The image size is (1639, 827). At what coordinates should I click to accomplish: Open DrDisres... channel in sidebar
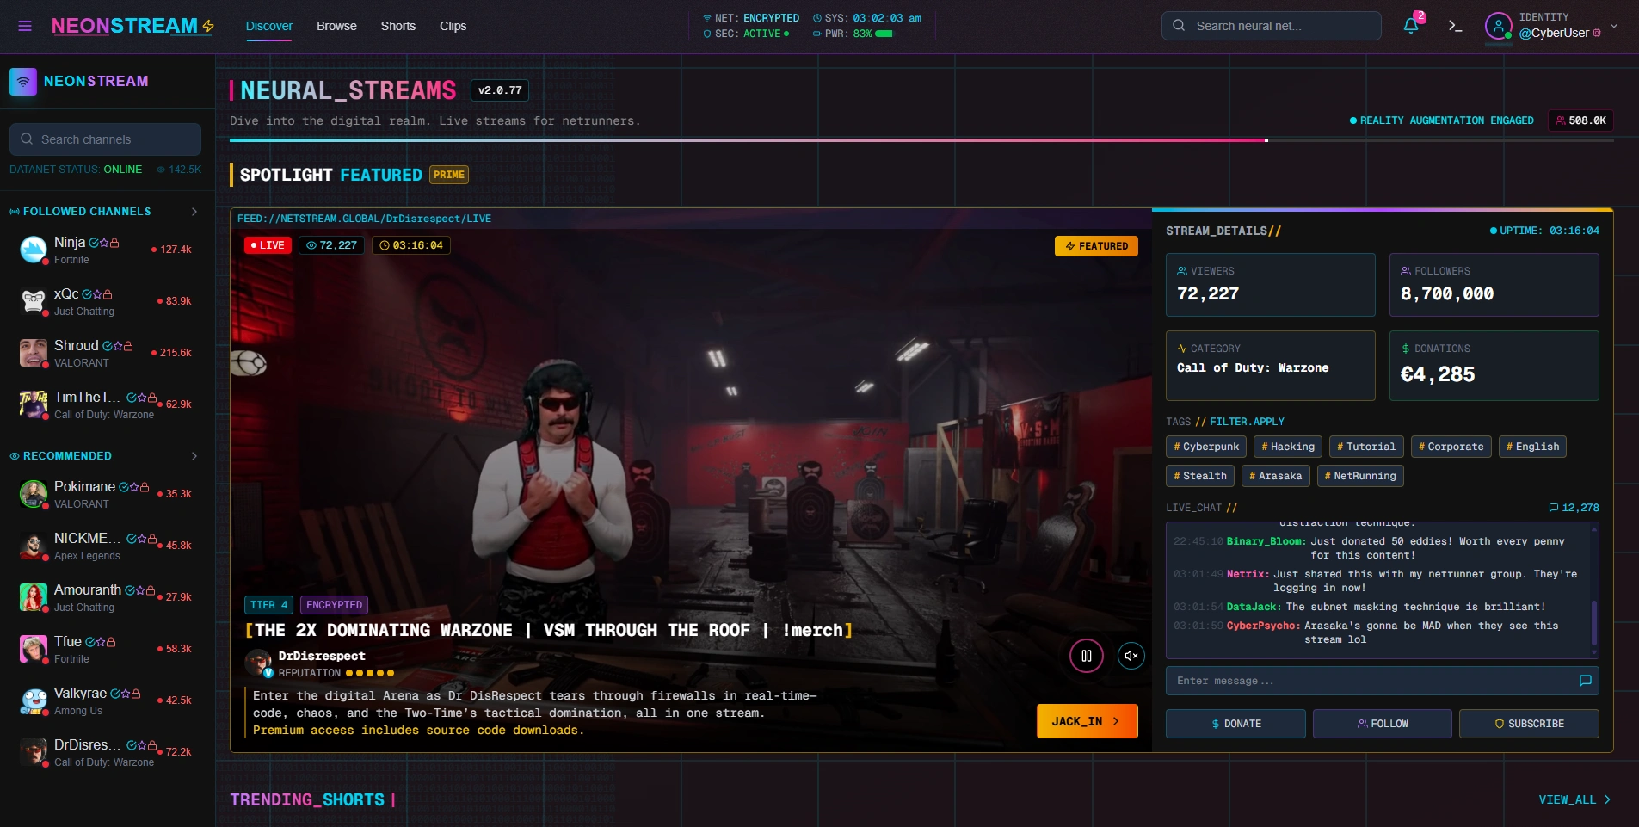pyautogui.click(x=107, y=752)
